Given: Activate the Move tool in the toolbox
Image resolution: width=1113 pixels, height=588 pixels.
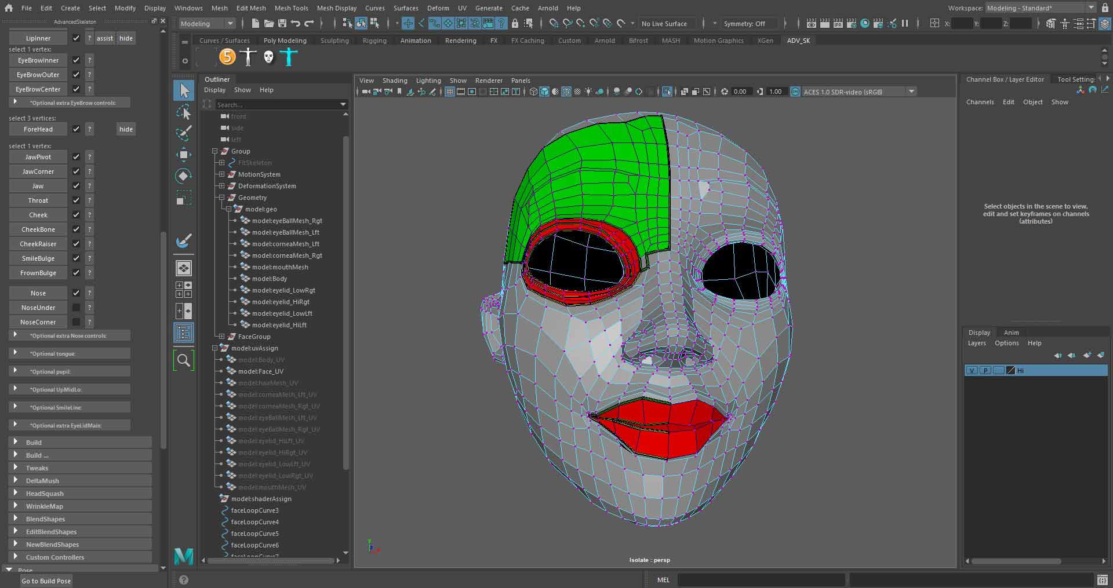Looking at the screenshot, I should coord(183,155).
